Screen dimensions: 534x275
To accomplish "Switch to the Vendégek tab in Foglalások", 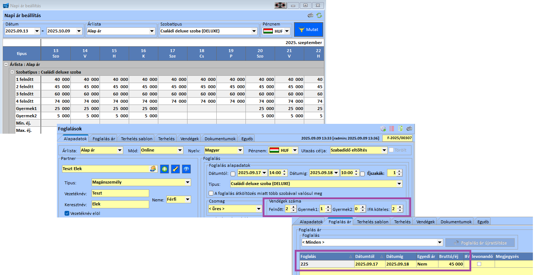I will (189, 139).
